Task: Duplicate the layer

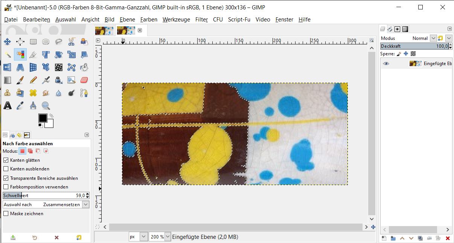Action: coord(420,238)
